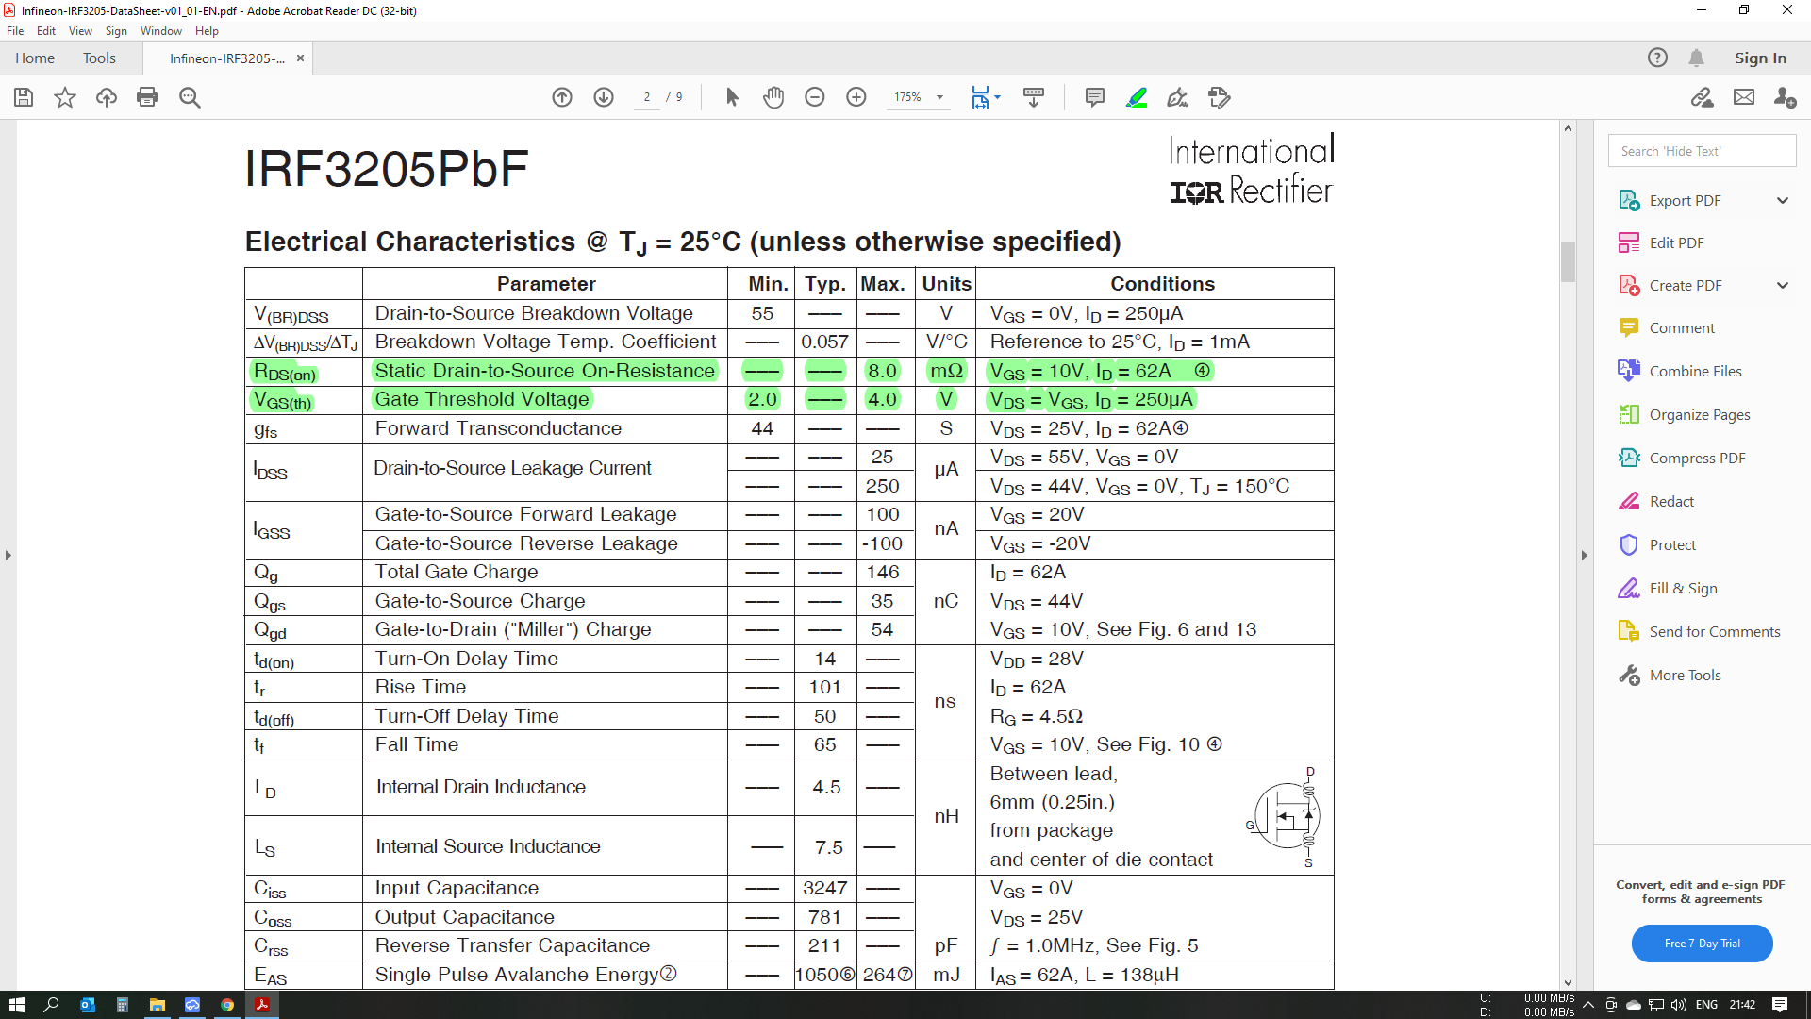
Task: Go to the next page arrow
Action: tap(604, 97)
